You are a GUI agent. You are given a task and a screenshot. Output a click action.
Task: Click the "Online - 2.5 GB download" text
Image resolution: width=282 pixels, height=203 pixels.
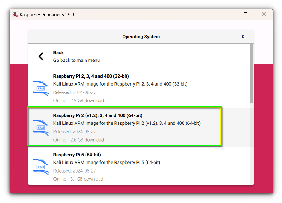tap(78, 101)
